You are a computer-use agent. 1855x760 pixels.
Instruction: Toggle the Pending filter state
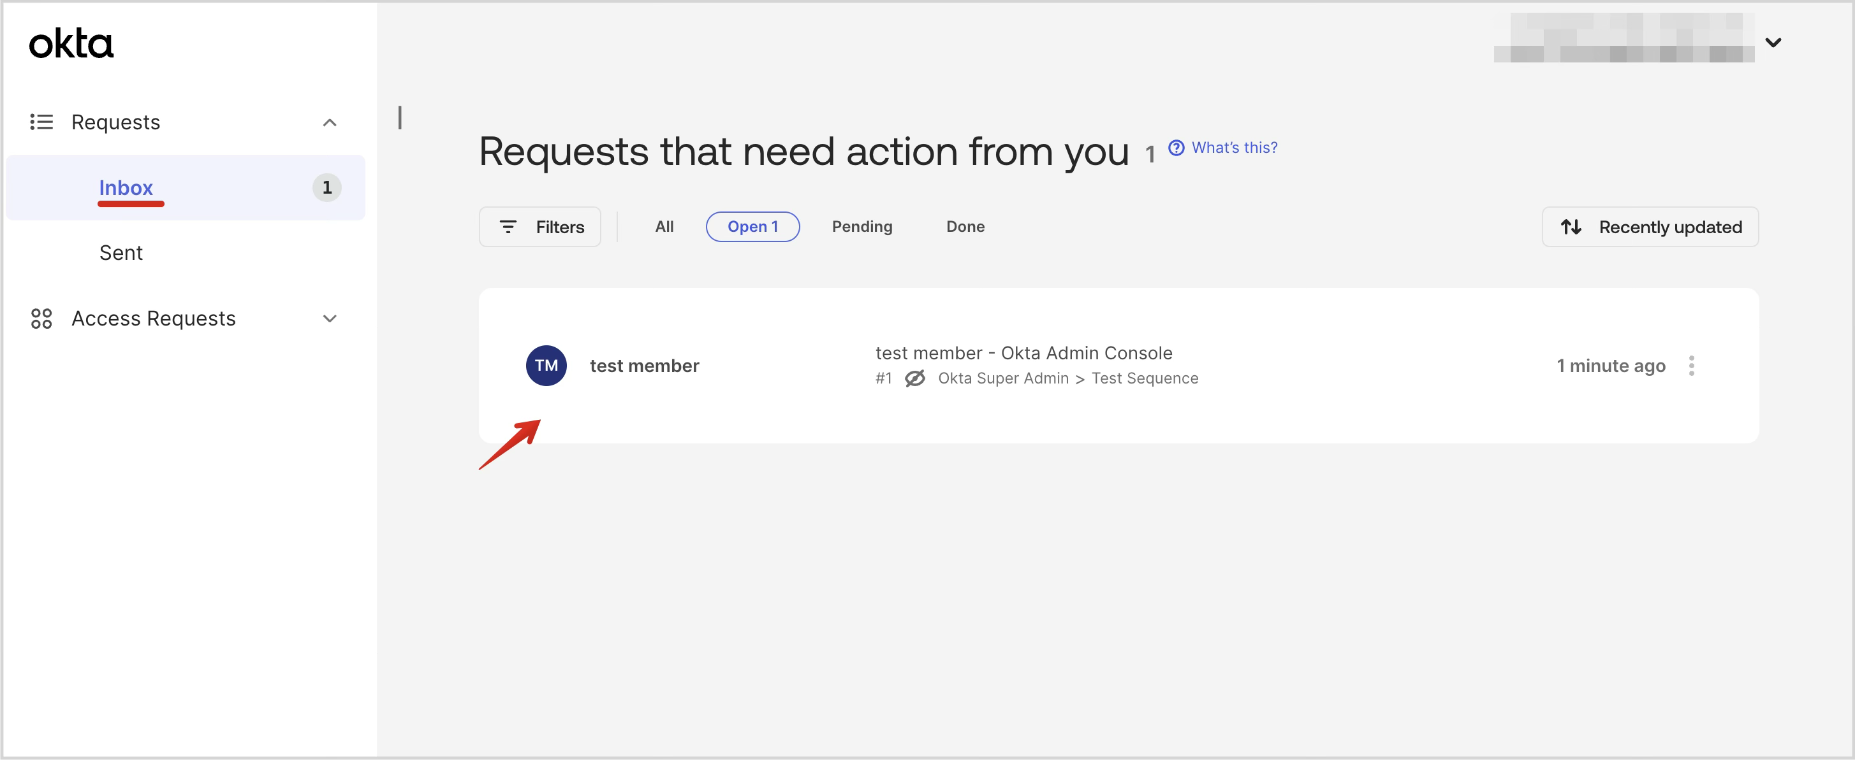[x=862, y=226]
